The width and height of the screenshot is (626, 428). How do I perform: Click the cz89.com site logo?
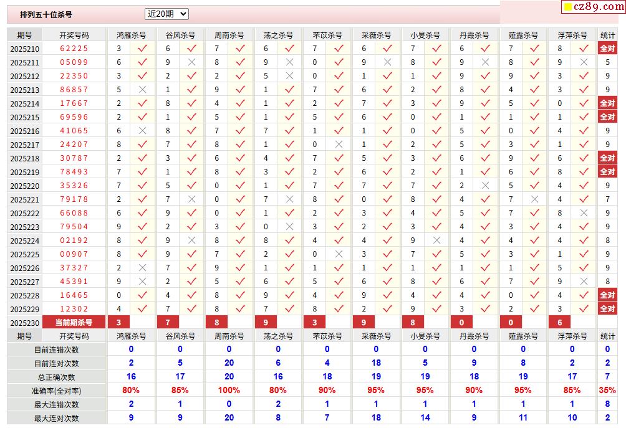point(594,6)
